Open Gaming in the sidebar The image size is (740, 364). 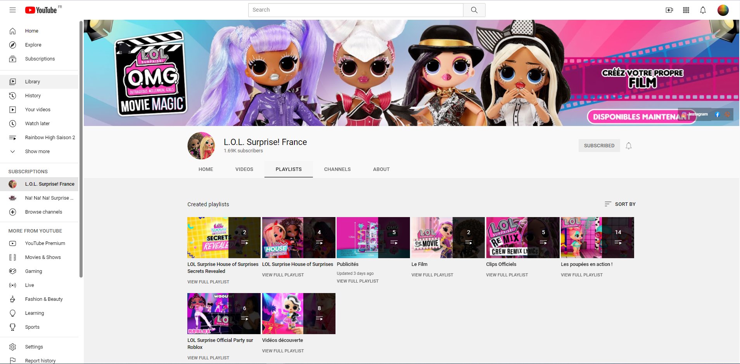point(39,271)
